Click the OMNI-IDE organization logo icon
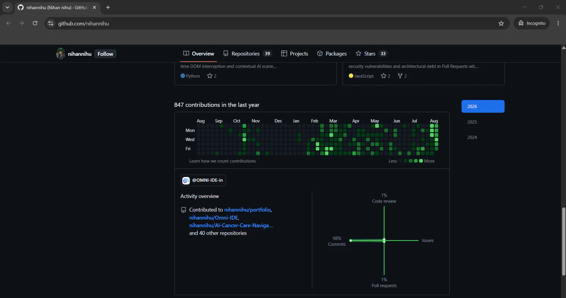The image size is (566, 298). [x=186, y=180]
